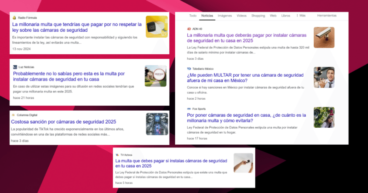This screenshot has height=193, width=368.
Task: Click the 'Radio Fórmula' source name
Action: pos(27,17)
